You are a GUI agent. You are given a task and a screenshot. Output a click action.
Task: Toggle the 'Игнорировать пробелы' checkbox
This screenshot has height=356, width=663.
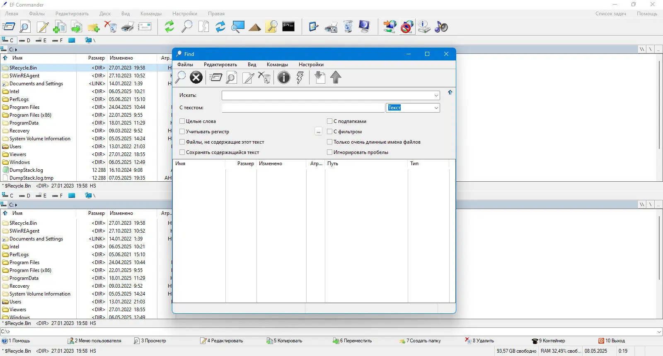click(x=330, y=152)
